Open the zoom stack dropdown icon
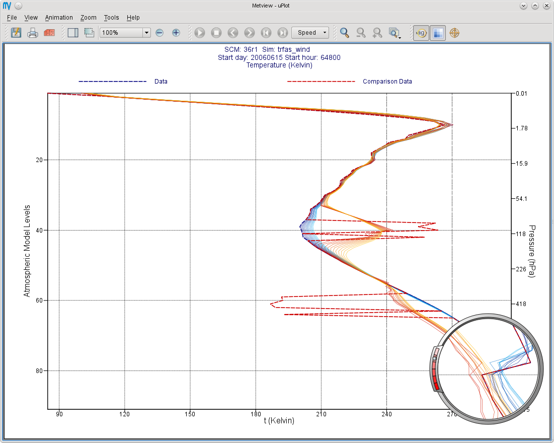The image size is (554, 443). coord(394,33)
